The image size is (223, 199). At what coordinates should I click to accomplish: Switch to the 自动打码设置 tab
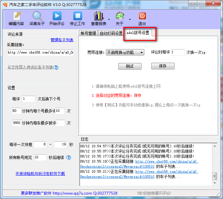(111, 33)
